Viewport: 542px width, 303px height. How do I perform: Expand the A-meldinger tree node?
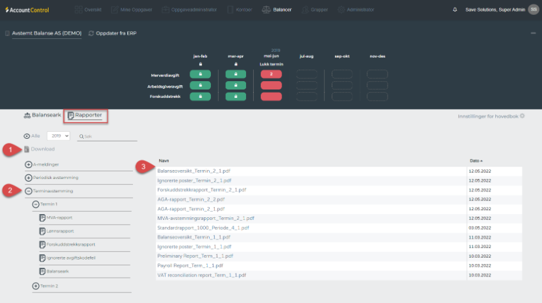(28, 165)
